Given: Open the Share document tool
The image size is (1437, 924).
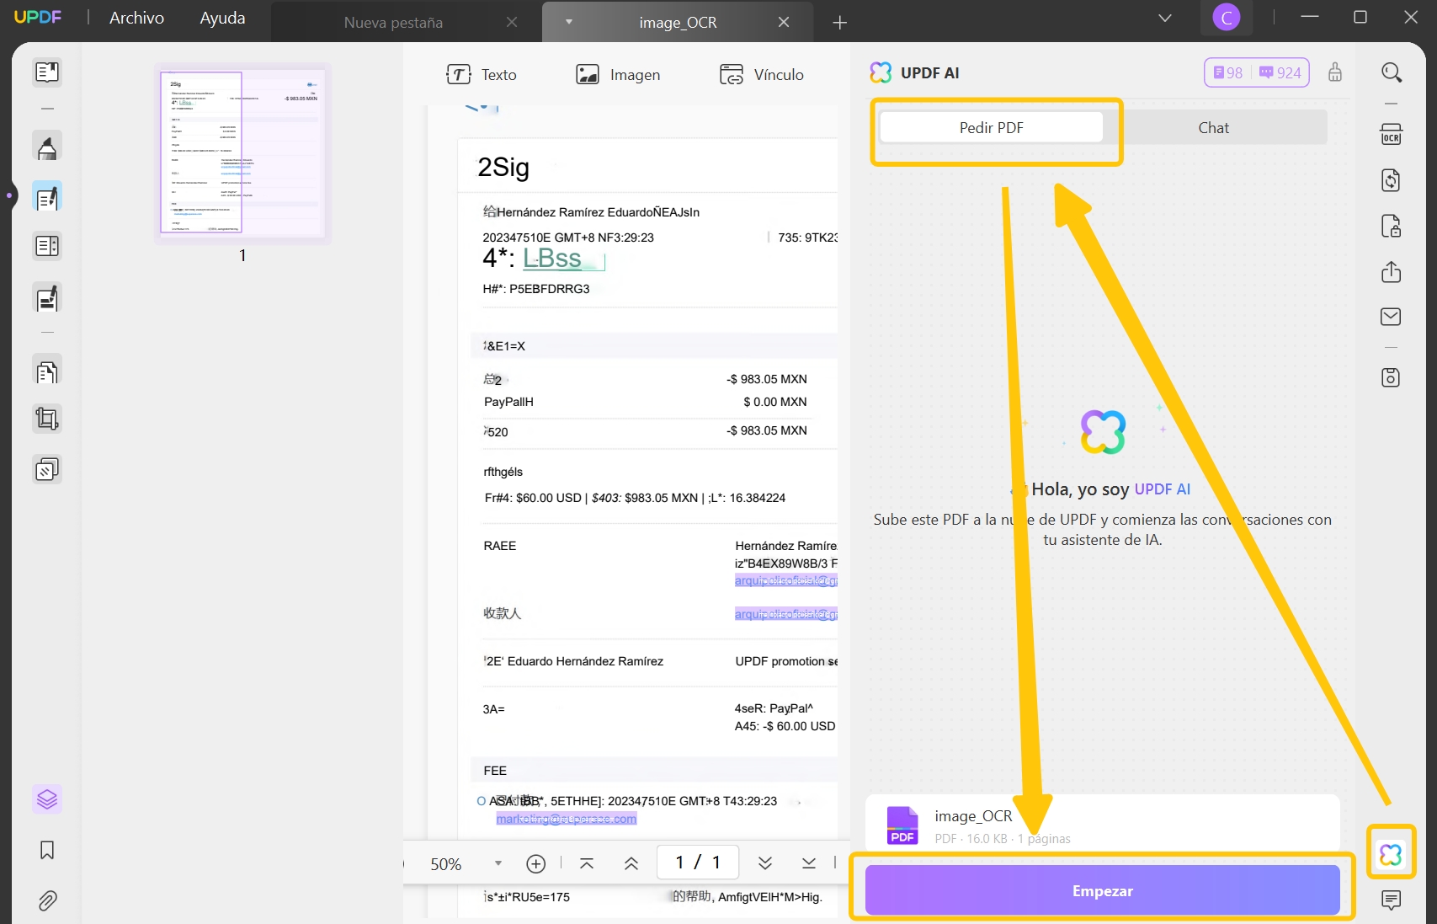Looking at the screenshot, I should point(1391,271).
